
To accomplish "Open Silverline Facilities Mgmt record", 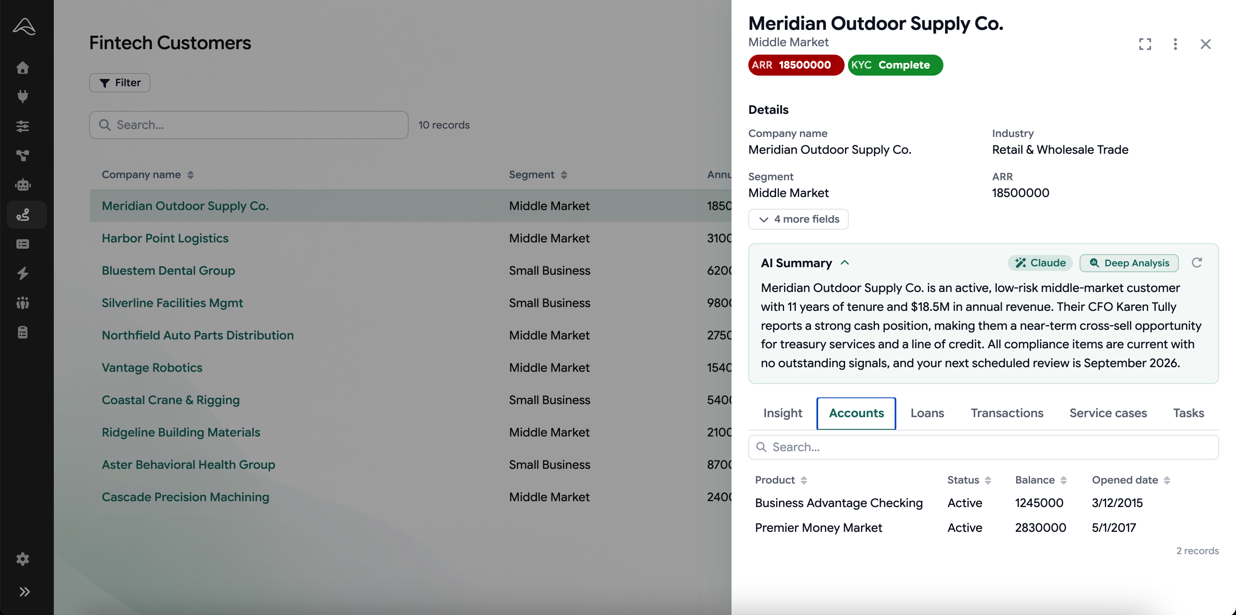I will [172, 303].
